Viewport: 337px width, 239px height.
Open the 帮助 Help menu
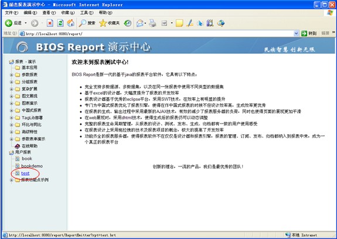pos(105,13)
